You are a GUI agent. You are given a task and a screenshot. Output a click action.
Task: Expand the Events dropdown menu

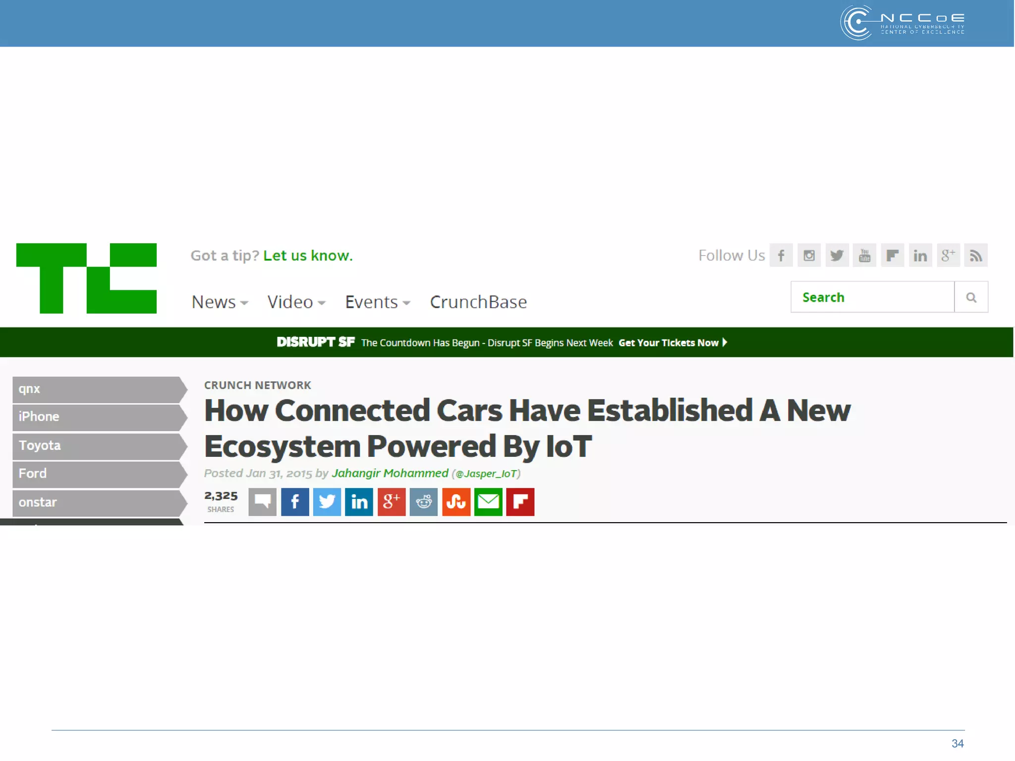pos(377,302)
